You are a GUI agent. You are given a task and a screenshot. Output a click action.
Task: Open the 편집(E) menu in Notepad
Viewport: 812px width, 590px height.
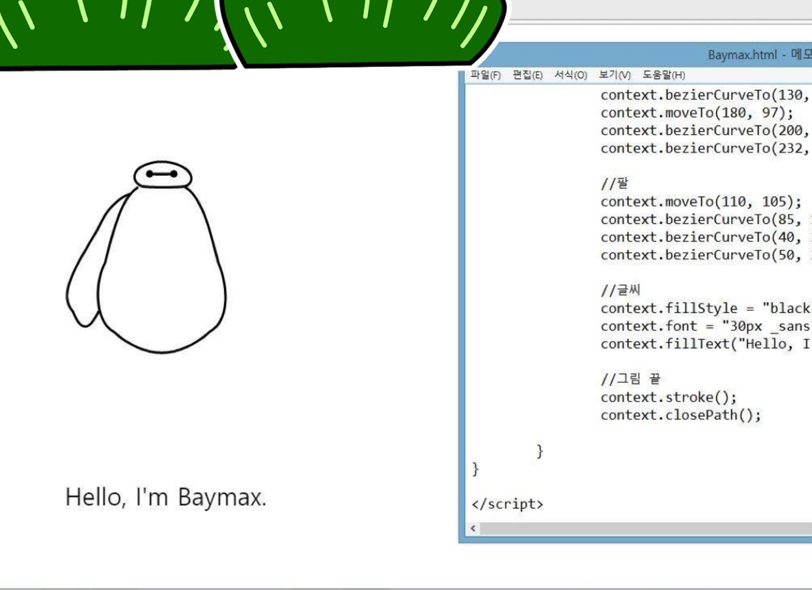527,75
